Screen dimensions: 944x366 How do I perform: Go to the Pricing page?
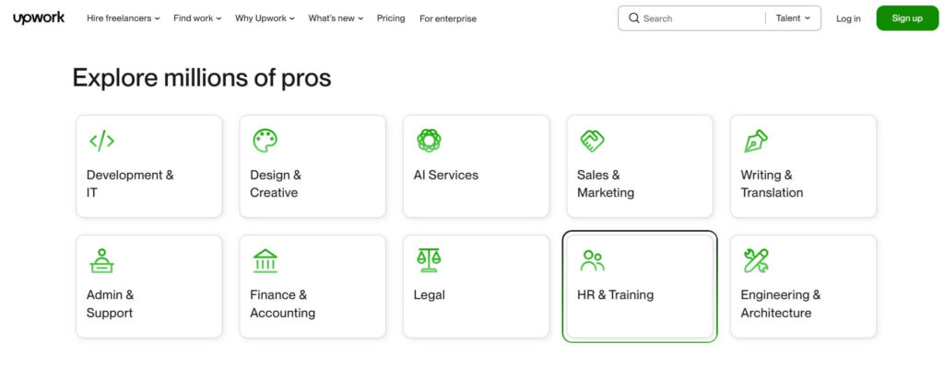391,18
